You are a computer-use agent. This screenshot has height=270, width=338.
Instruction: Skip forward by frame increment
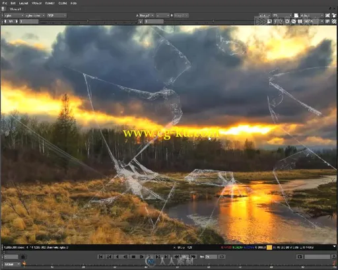pos(193,257)
